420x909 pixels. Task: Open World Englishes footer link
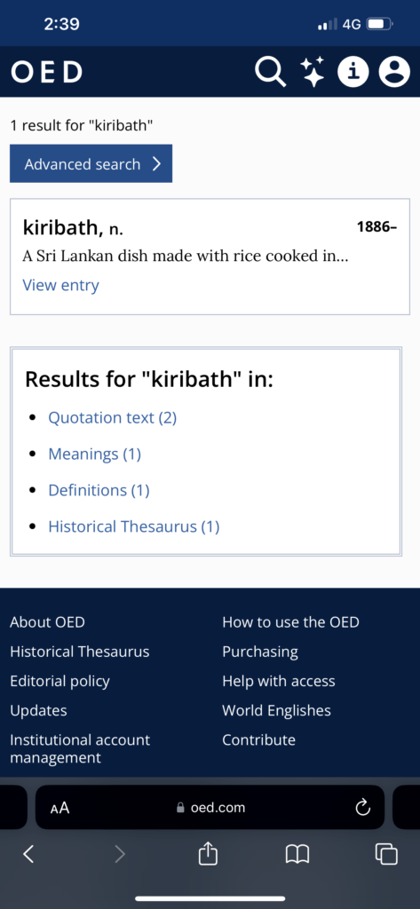[x=277, y=711]
